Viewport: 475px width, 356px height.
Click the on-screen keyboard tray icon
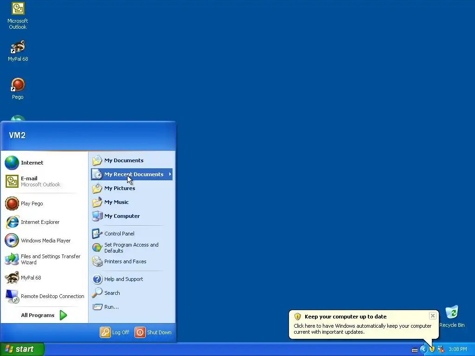[x=414, y=350]
